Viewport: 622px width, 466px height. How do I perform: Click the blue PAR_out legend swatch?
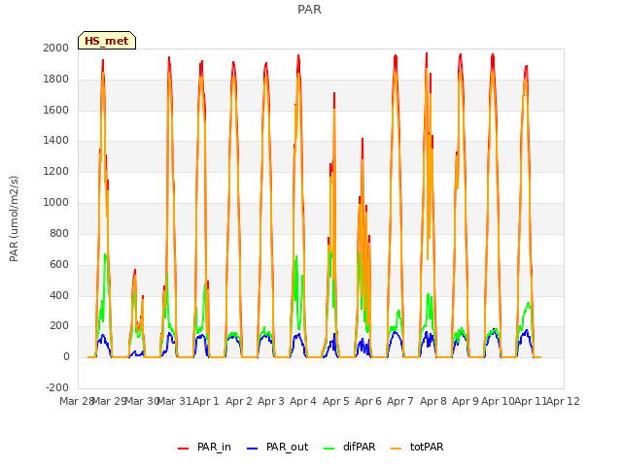click(x=252, y=449)
